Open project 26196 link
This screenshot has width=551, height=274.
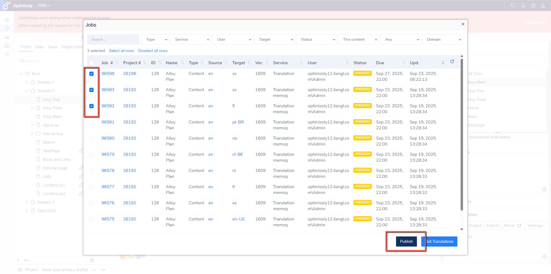pos(130,74)
